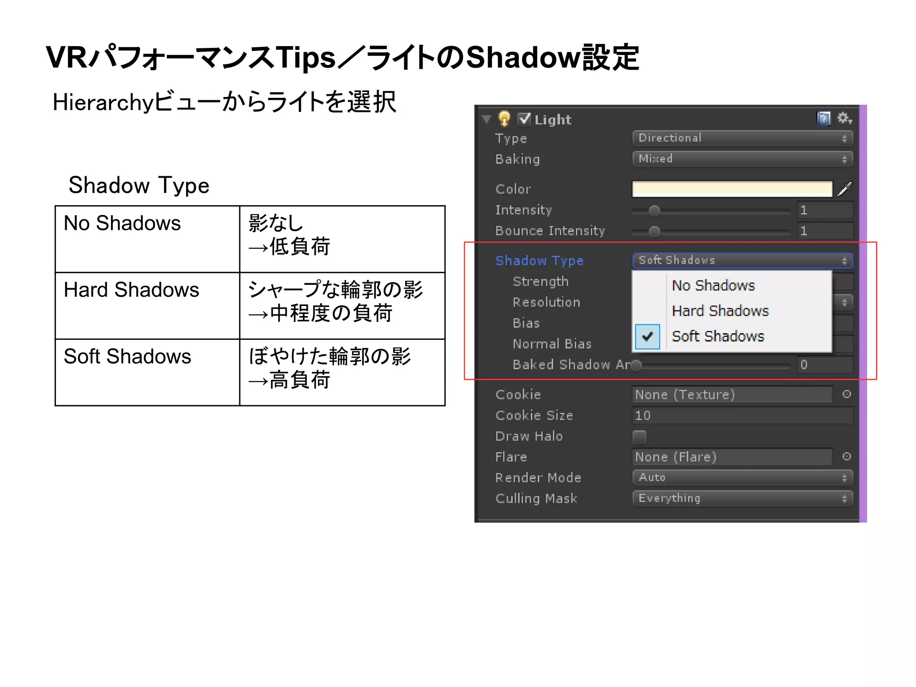Viewport: 916px width, 687px height.
Task: Click the Soft Shadows table cell
Action: click(148, 373)
